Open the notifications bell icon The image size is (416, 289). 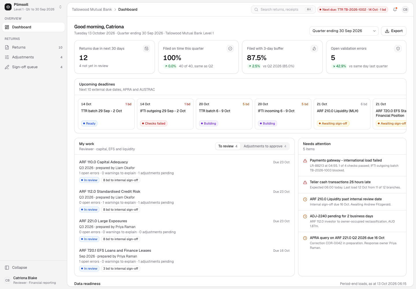[x=395, y=10]
